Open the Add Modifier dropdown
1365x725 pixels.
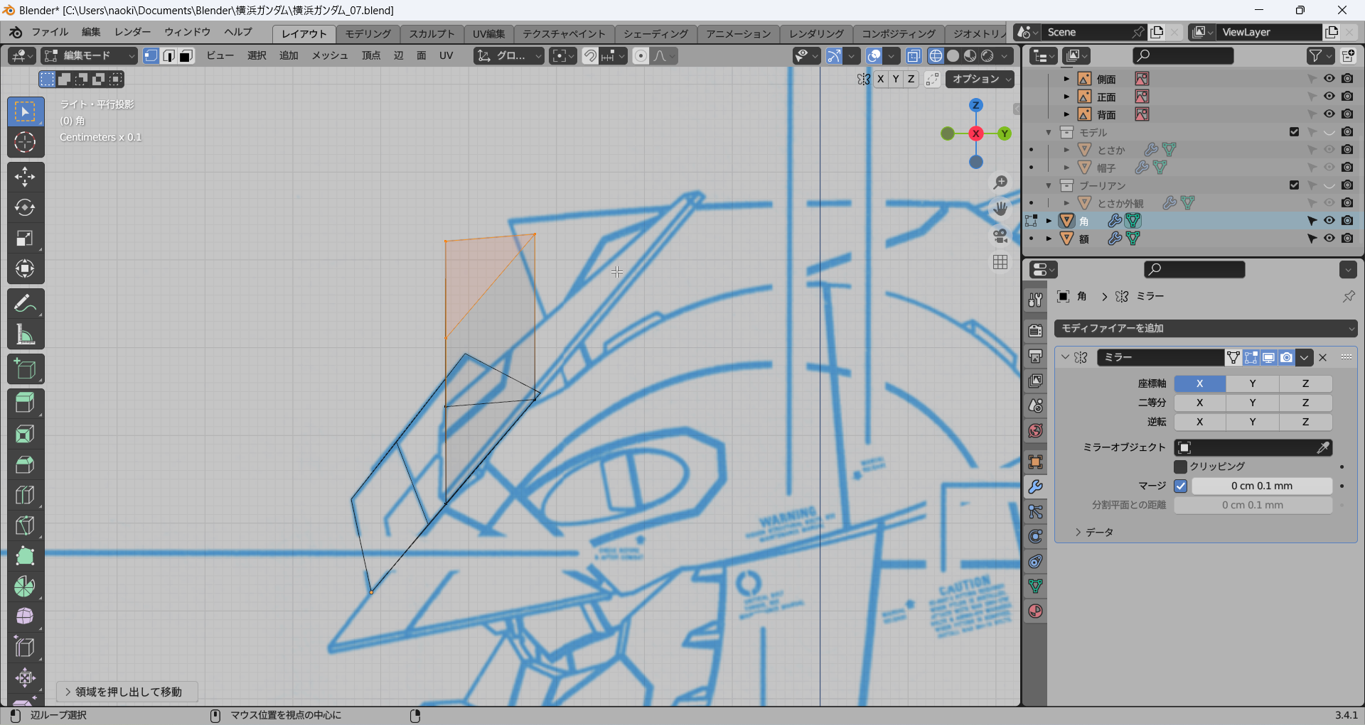1205,328
